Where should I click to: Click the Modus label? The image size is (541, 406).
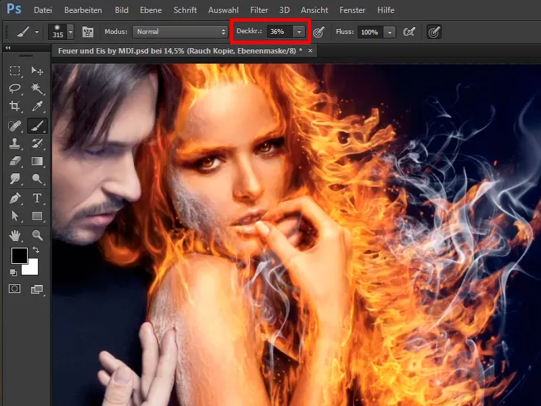click(116, 31)
